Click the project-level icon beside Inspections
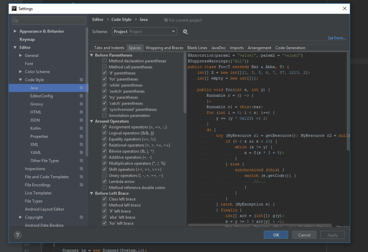The width and height of the screenshot is (368, 252). click(81, 169)
